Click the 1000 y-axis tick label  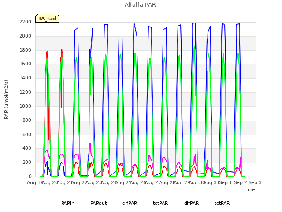(26, 106)
